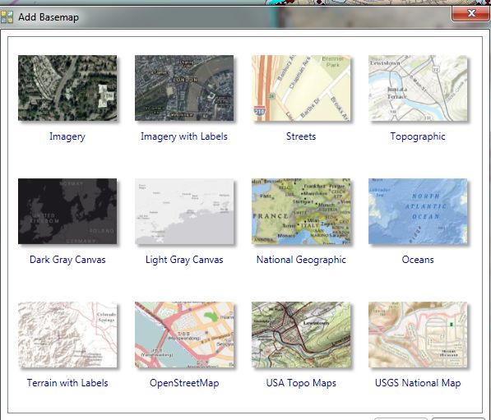Click the 'OpenStreetMap' caption text

point(184,383)
